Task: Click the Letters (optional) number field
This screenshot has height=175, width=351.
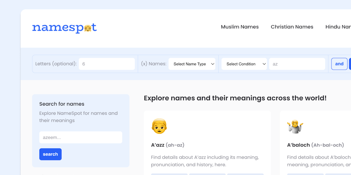Action: tap(107, 64)
